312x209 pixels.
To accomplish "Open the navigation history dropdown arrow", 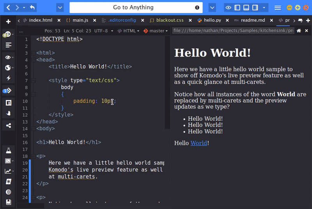I will click(24, 7).
